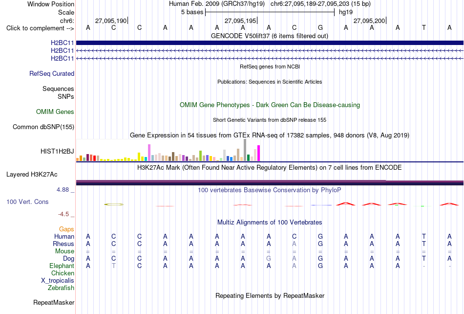Image resolution: width=464 pixels, height=314 pixels.
Task: Click the Gaps label in Multiz track
Action: (66, 229)
